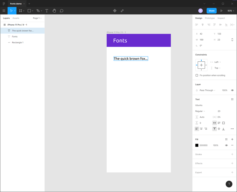Switch to the Assets tab
This screenshot has width=237, height=192.
tap(16, 18)
